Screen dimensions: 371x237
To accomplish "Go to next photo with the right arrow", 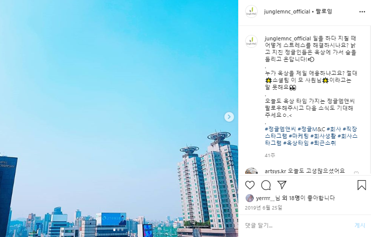I will click(x=229, y=117).
